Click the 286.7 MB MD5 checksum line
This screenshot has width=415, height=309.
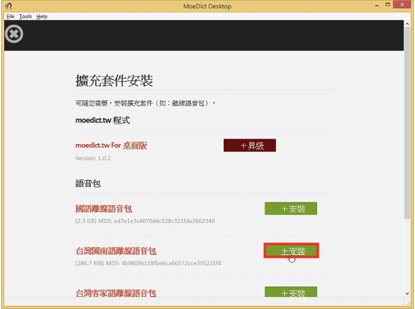pos(148,263)
